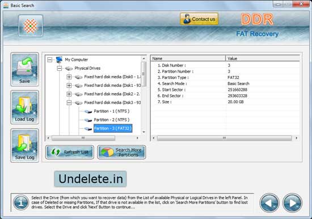Click details panel scroll right arrow
This screenshot has width=312, height=219.
pos(296,138)
